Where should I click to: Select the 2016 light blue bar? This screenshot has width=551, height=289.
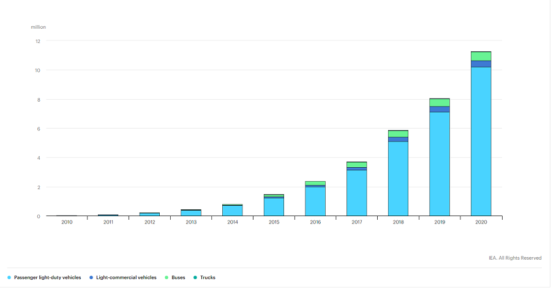click(x=315, y=201)
